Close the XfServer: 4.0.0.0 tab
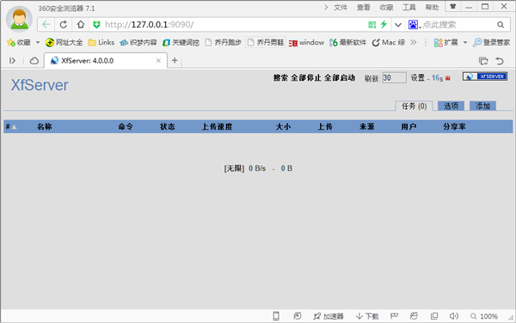This screenshot has height=323, width=516. coord(158,60)
